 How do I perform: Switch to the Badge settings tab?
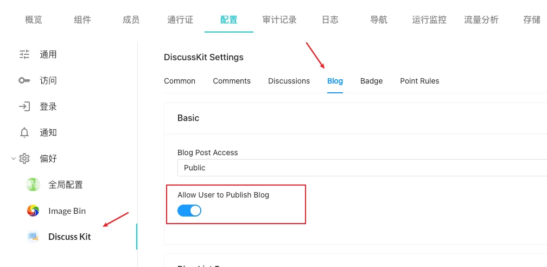click(x=372, y=81)
